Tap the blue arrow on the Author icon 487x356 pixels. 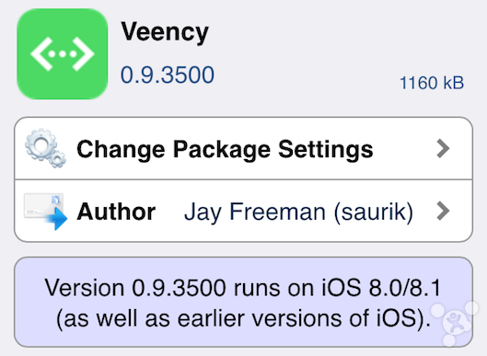tap(57, 219)
